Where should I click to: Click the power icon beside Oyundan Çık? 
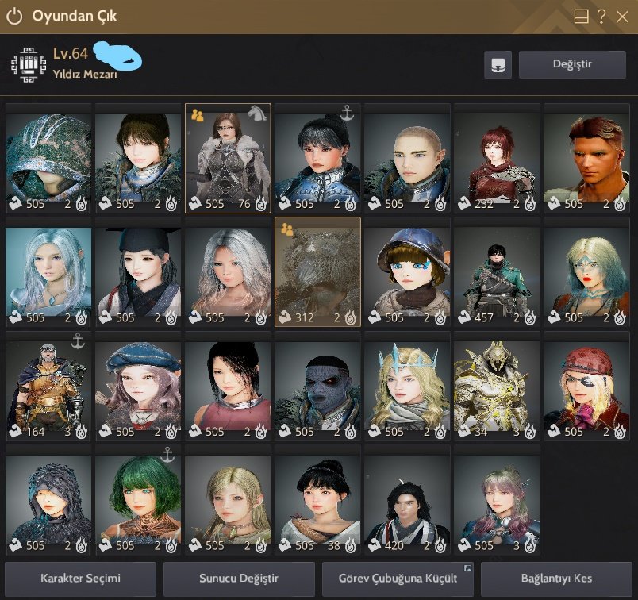(x=14, y=17)
